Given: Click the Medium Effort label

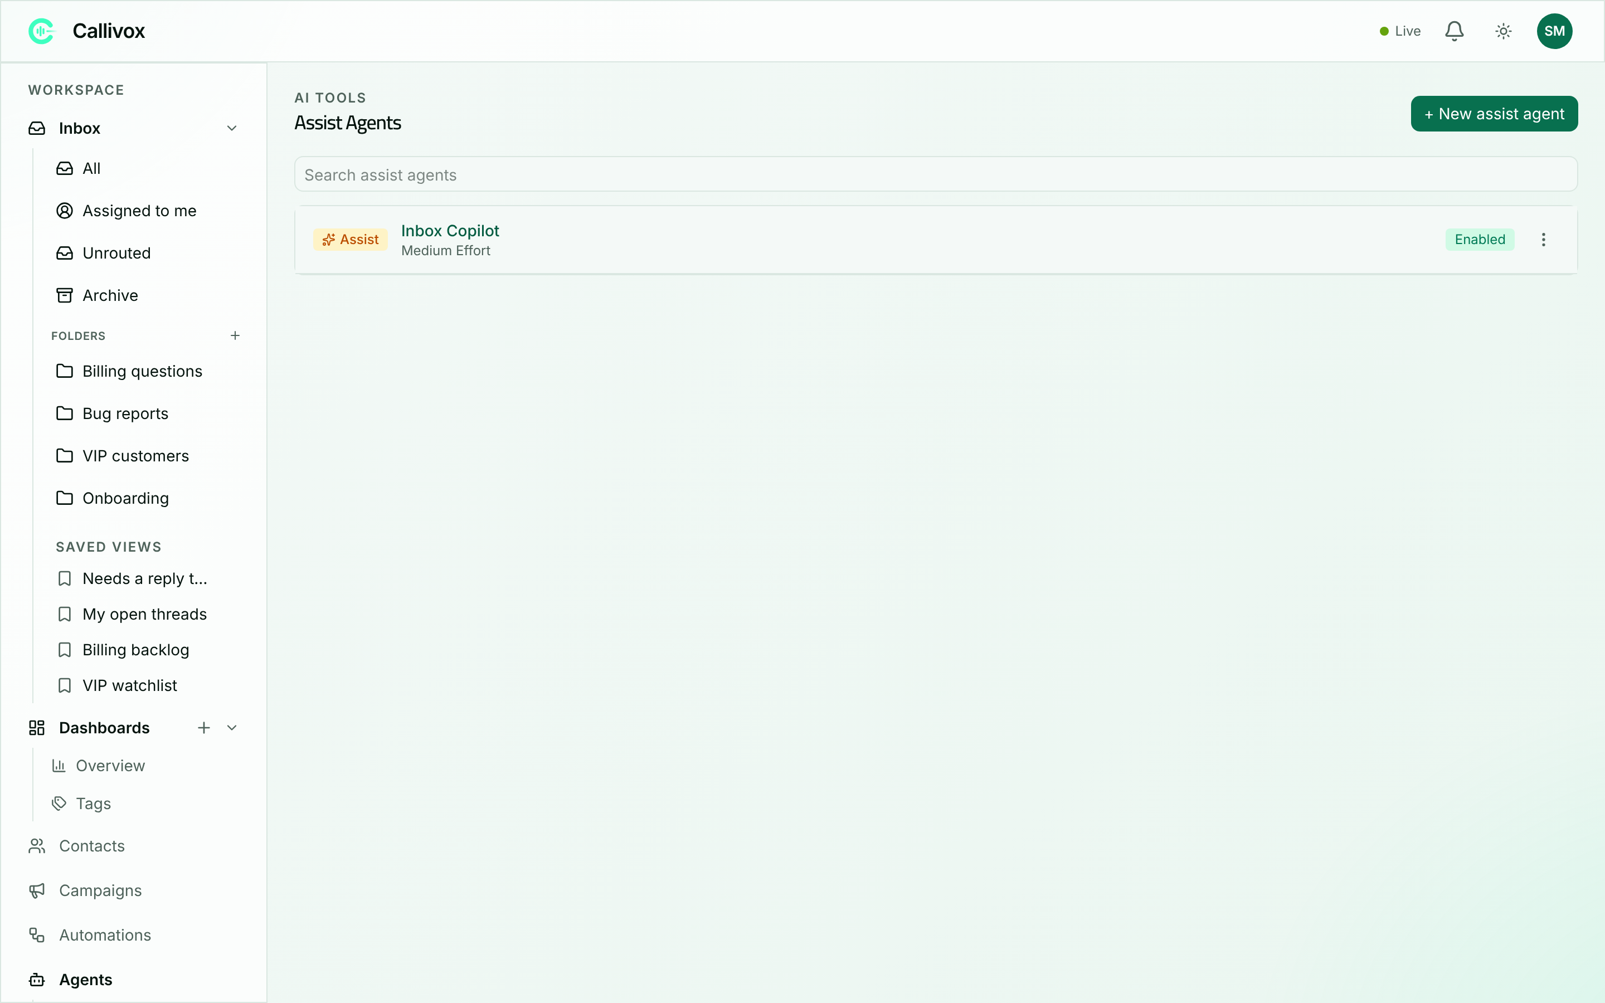Looking at the screenshot, I should click(x=445, y=251).
